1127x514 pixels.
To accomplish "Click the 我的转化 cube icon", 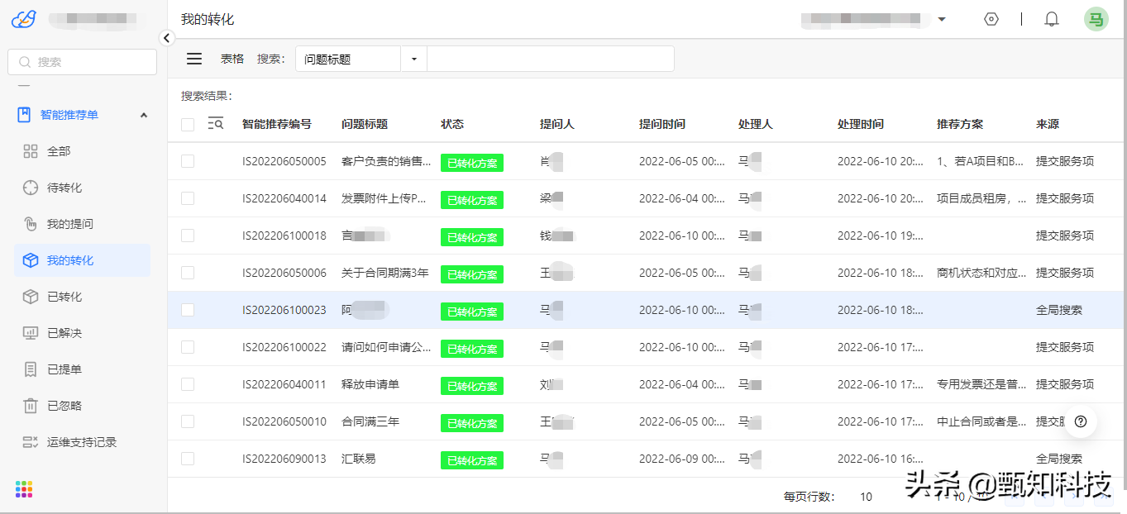I will pos(31,260).
